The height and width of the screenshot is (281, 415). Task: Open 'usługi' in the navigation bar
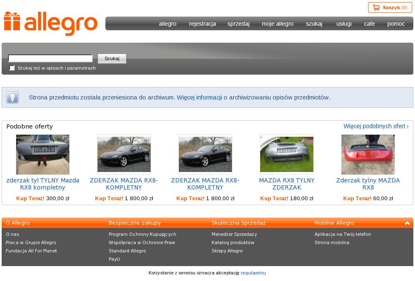[344, 24]
